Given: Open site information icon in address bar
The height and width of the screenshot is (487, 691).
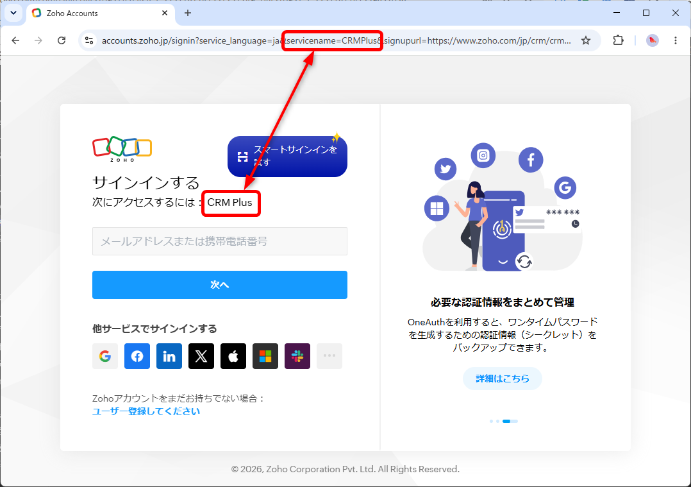Looking at the screenshot, I should 89,40.
